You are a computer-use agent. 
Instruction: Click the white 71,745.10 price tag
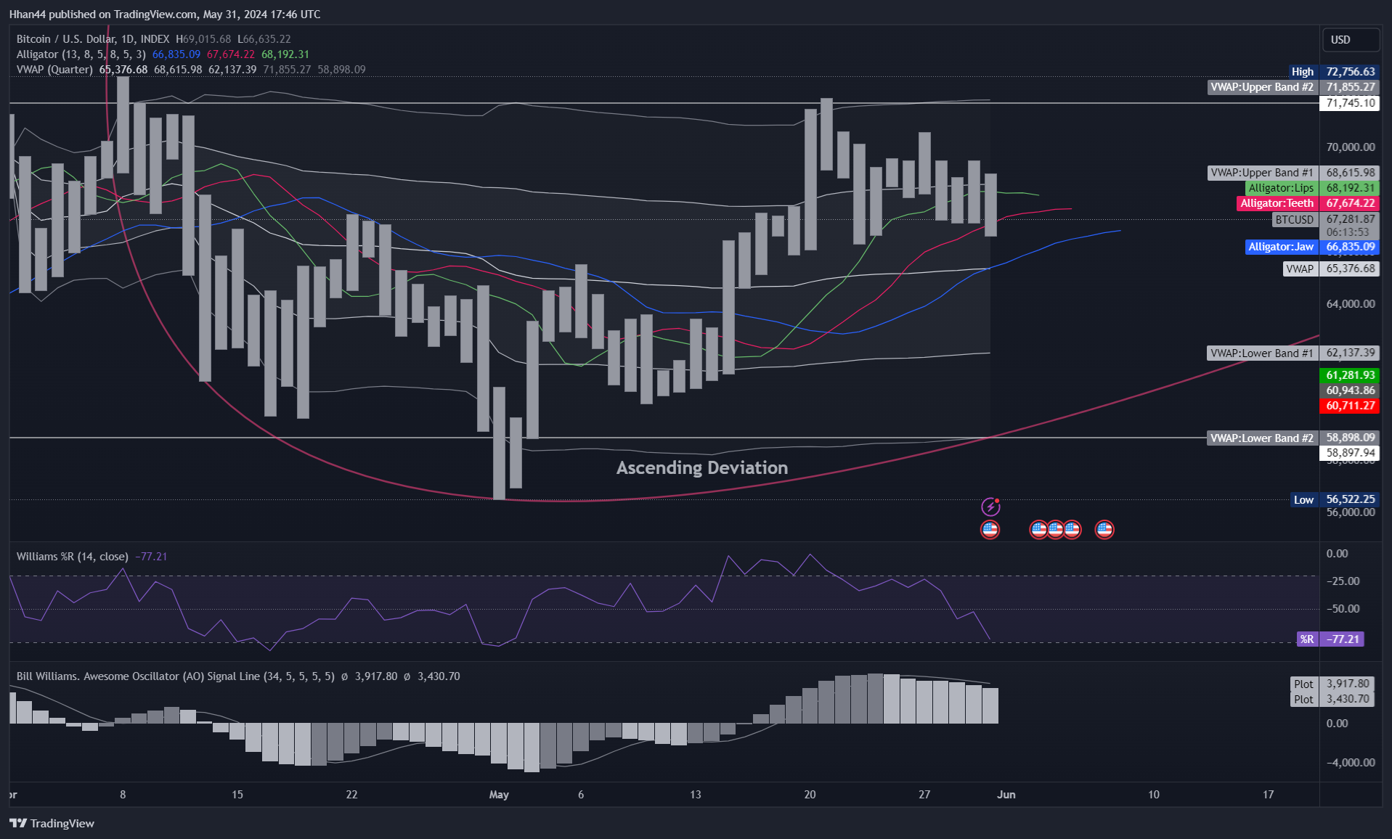[x=1349, y=103]
